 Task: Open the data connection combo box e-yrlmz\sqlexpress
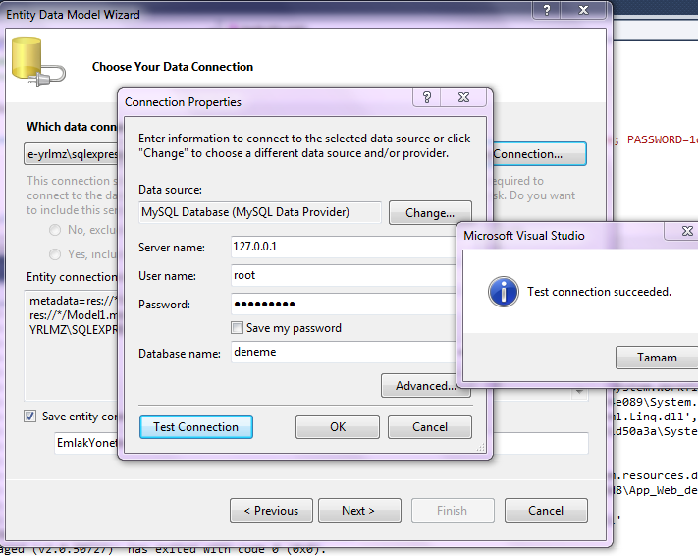pyautogui.click(x=71, y=154)
